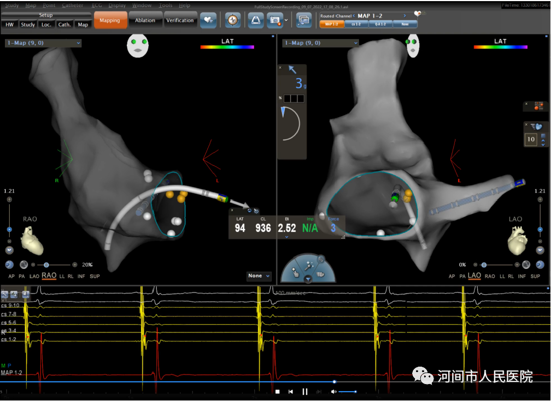
Task: Open the Verification tab
Action: click(180, 20)
